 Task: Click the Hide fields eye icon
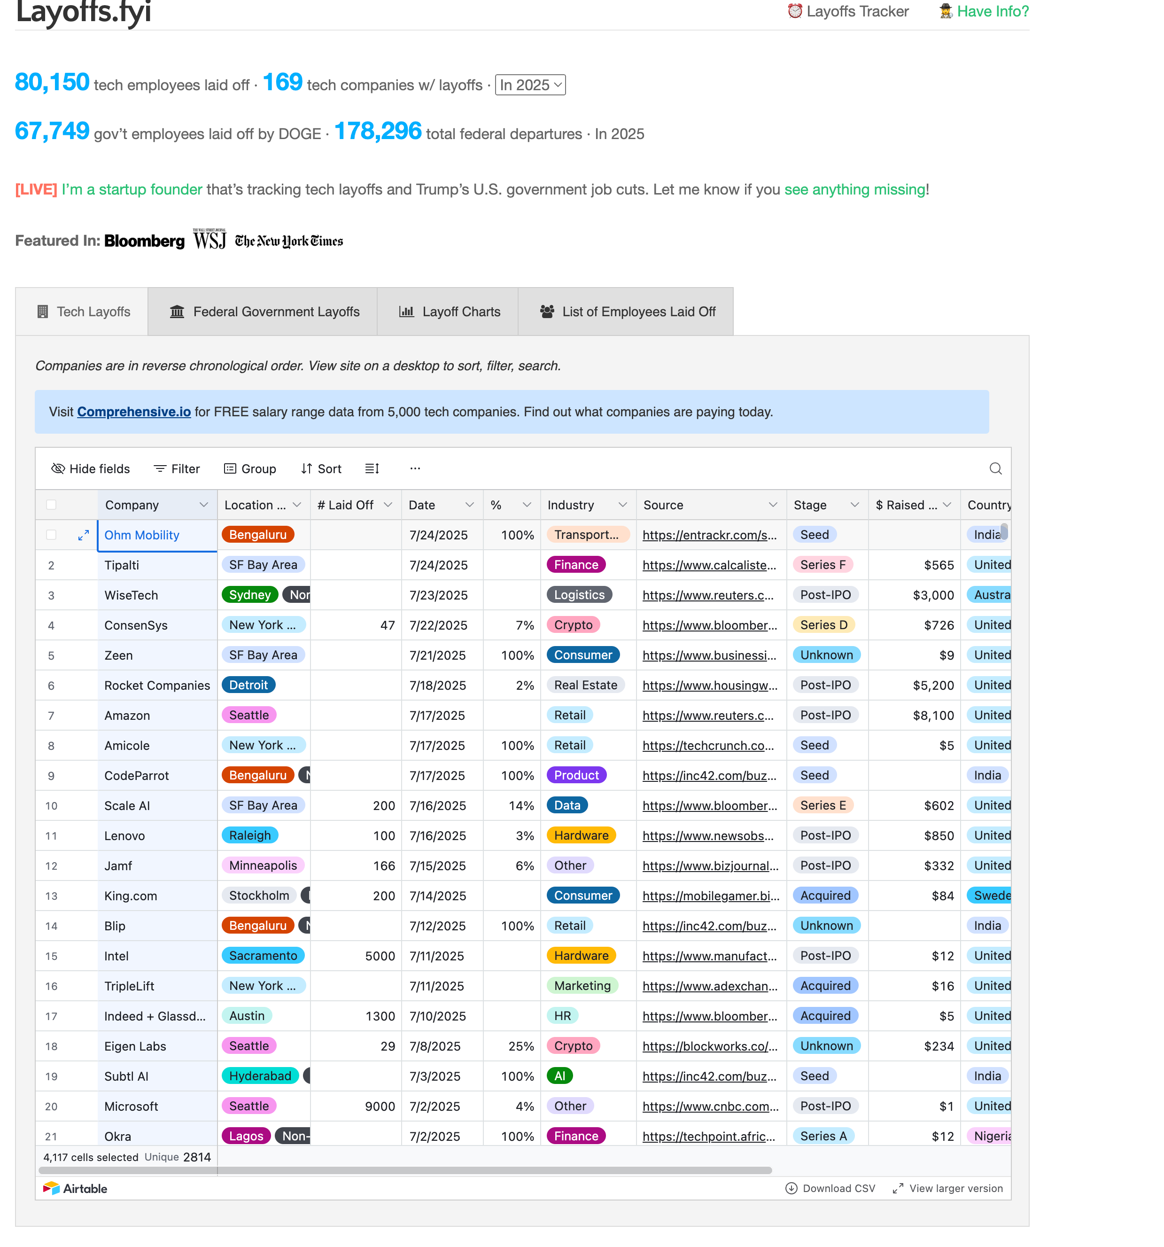pos(58,468)
